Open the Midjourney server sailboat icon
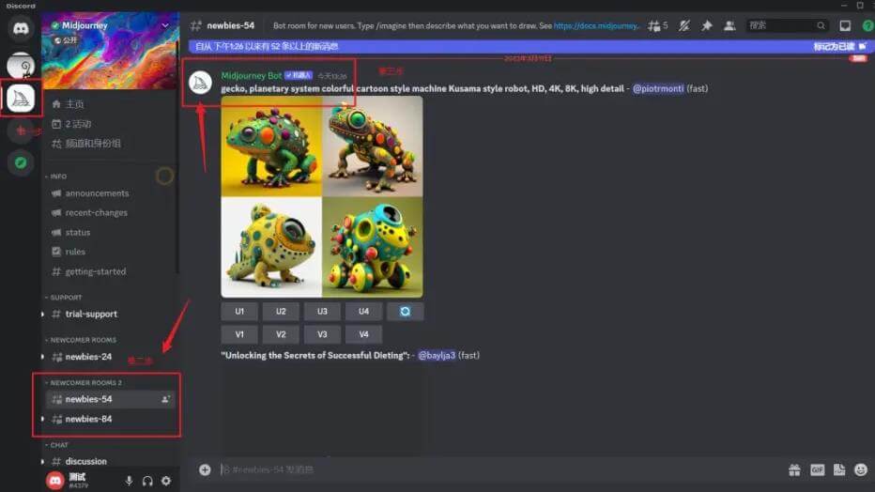The height and width of the screenshot is (492, 875). pos(20,98)
